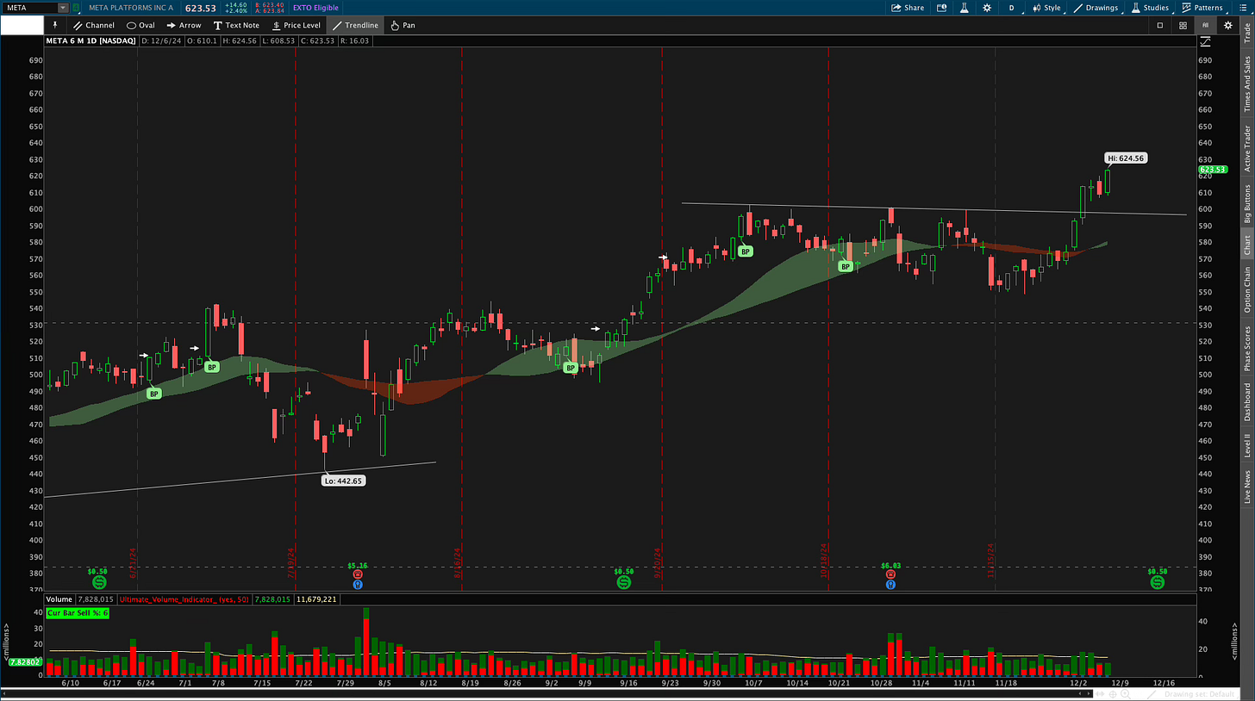The height and width of the screenshot is (701, 1255).
Task: Select the Channel drawing tool
Action: tap(93, 25)
